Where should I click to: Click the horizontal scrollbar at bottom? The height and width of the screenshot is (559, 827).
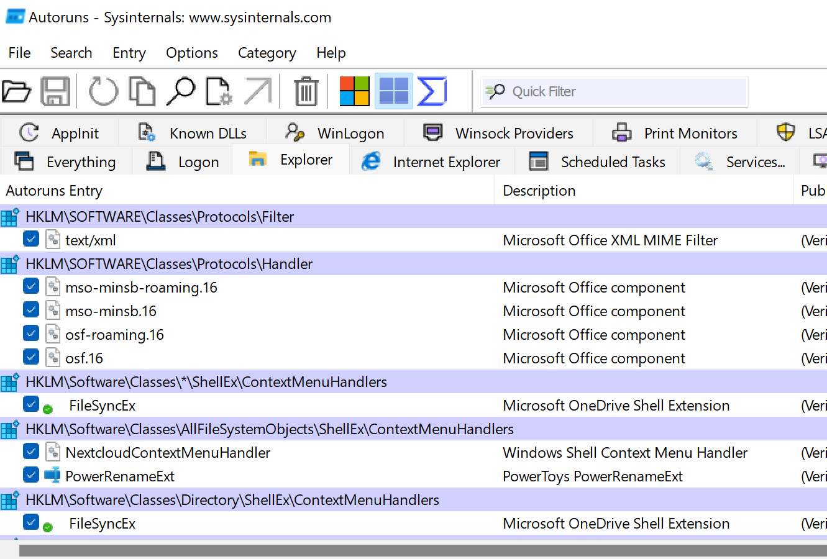click(x=423, y=551)
